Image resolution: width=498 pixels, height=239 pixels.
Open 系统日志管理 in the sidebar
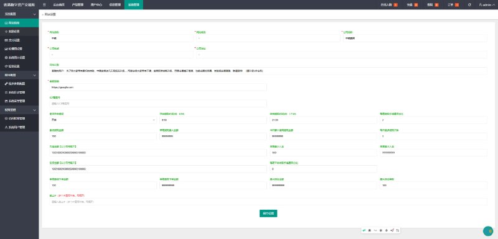coord(19,92)
